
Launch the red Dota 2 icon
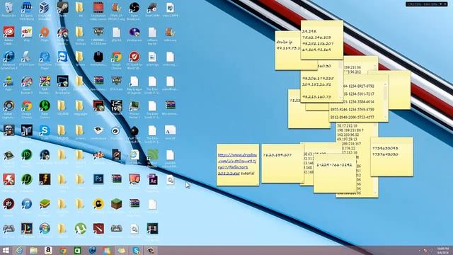point(98,228)
